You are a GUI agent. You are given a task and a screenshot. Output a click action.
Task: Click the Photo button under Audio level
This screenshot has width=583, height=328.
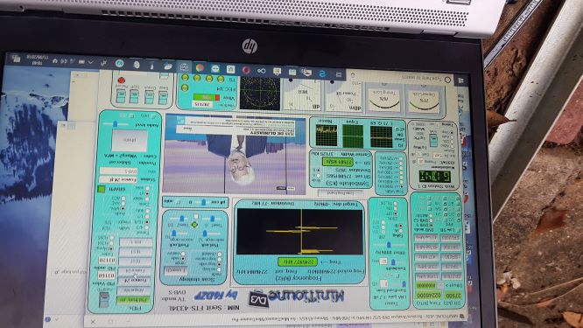point(130,140)
